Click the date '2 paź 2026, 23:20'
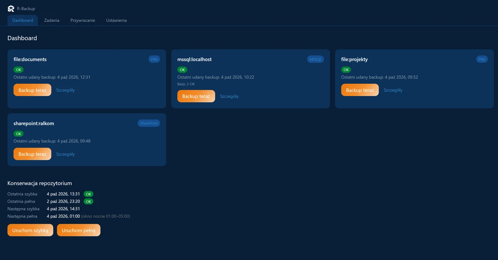The image size is (498, 260). pos(63,201)
